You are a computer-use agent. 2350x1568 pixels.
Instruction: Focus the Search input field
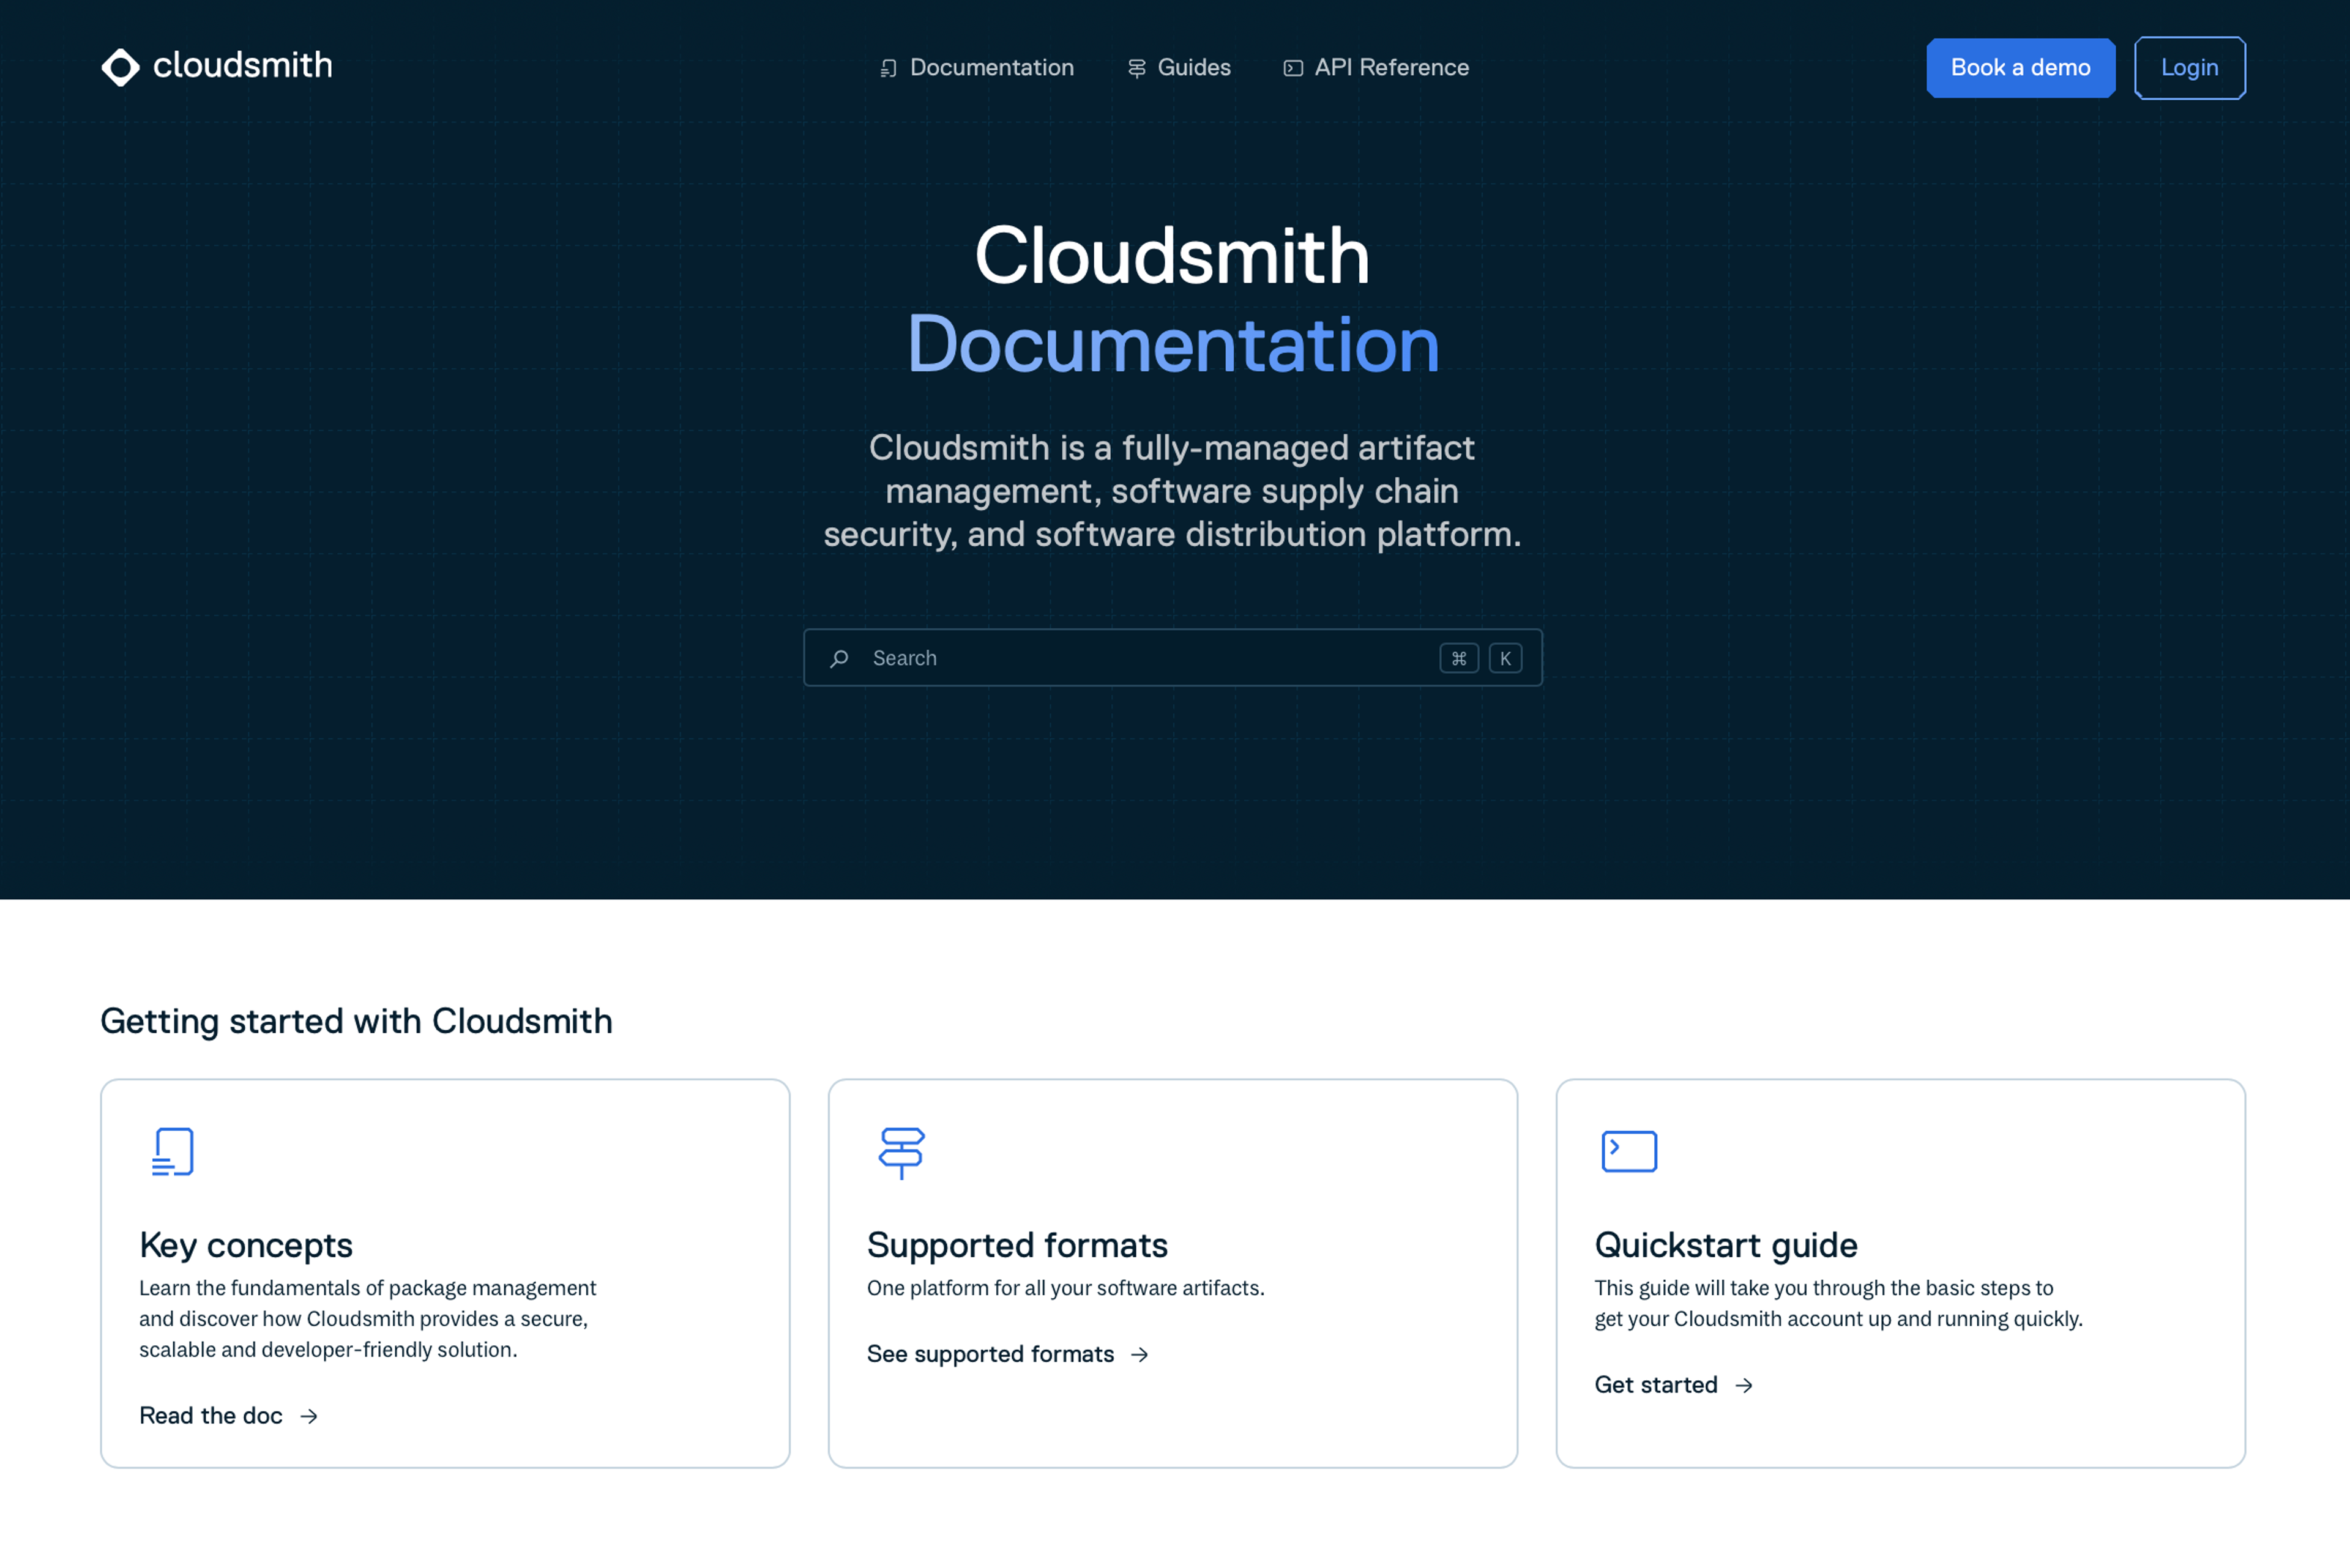(x=1173, y=657)
